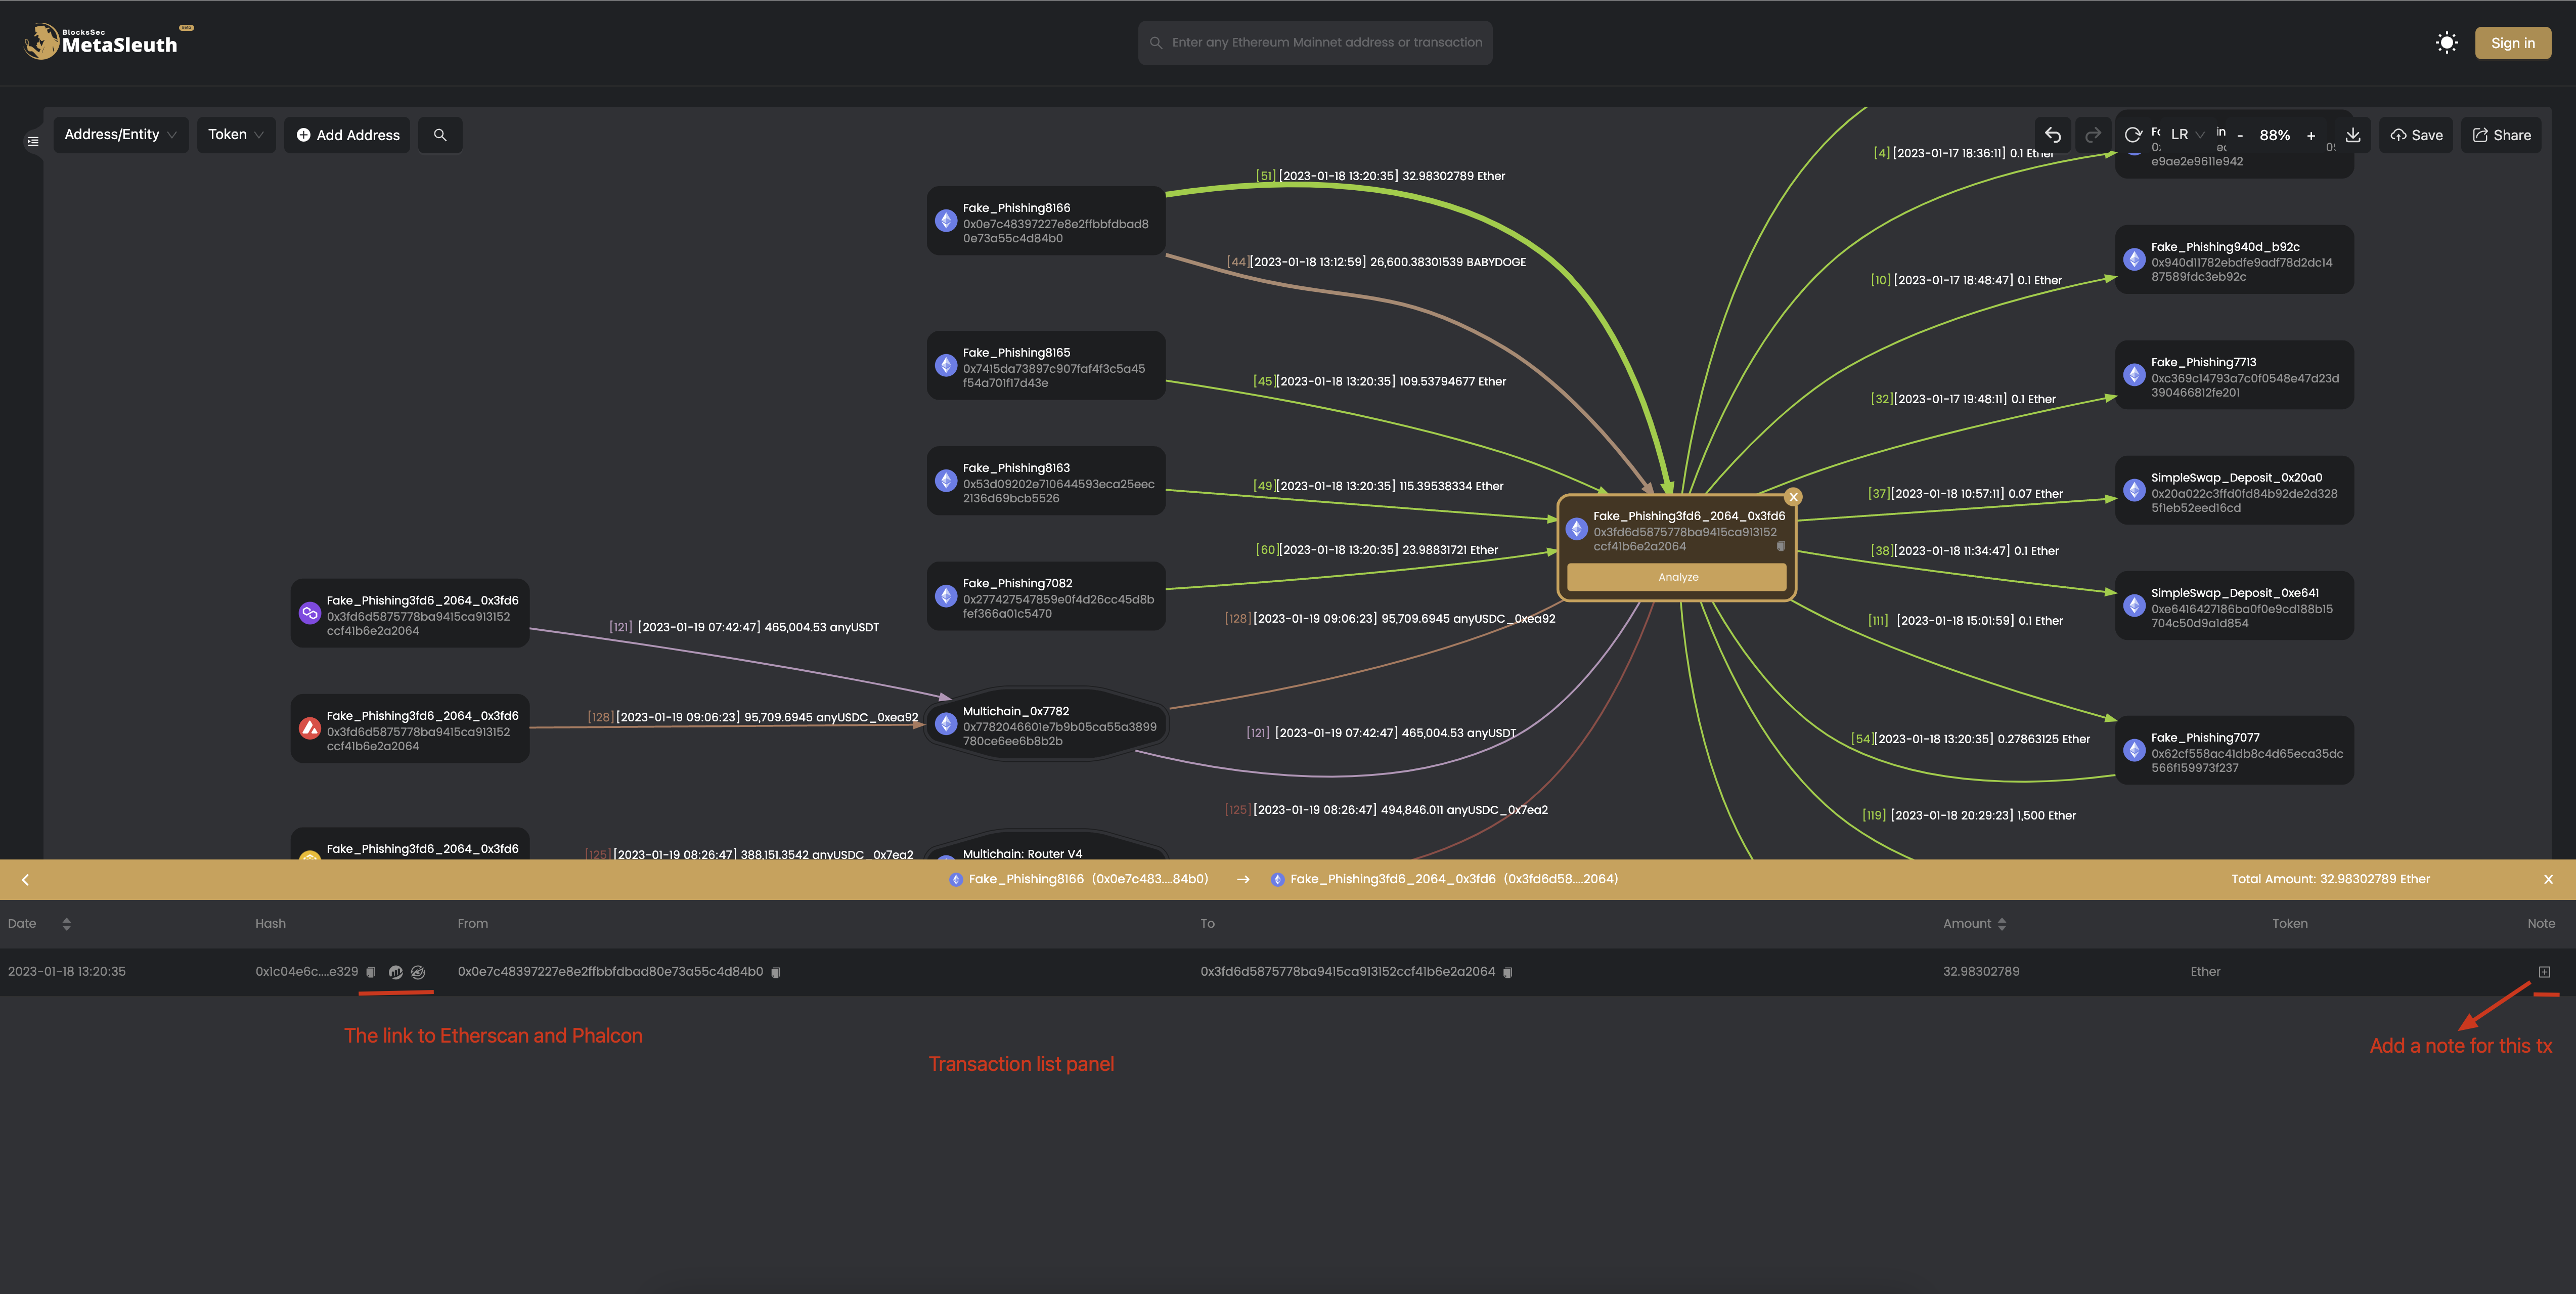Screen dimensions: 2576x1294
Task: Open the LR layout direction dropdown
Action: [2187, 135]
